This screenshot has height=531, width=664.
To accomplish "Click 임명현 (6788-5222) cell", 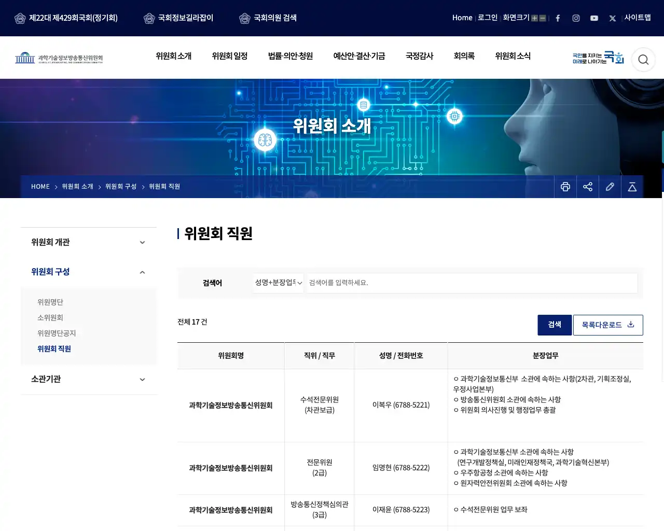I will [401, 468].
